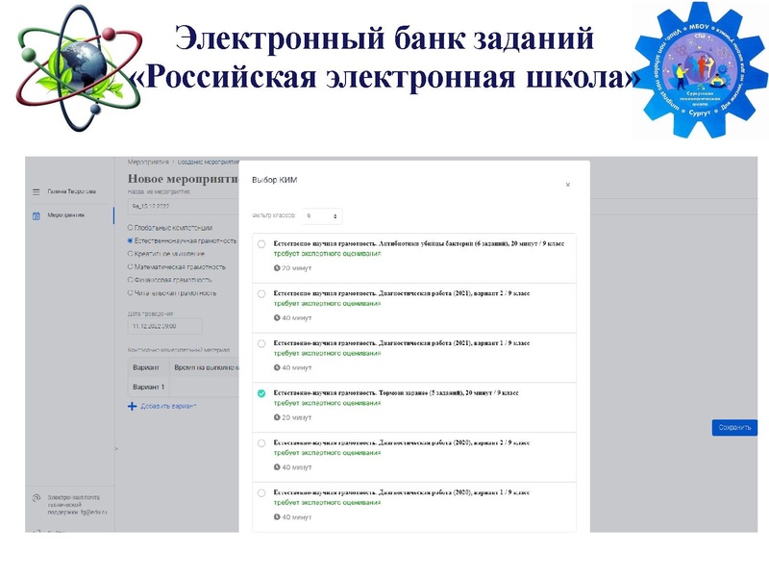769x577 pixels.
Task: Close the Выбор КИМ dialog
Action: click(568, 185)
